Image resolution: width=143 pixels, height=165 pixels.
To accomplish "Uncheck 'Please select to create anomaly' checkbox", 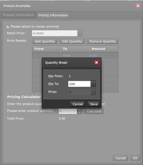I will (x=8, y=27).
